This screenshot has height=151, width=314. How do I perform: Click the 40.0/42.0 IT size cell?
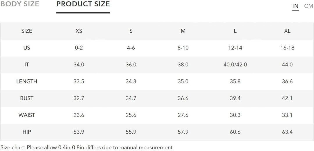pos(235,65)
